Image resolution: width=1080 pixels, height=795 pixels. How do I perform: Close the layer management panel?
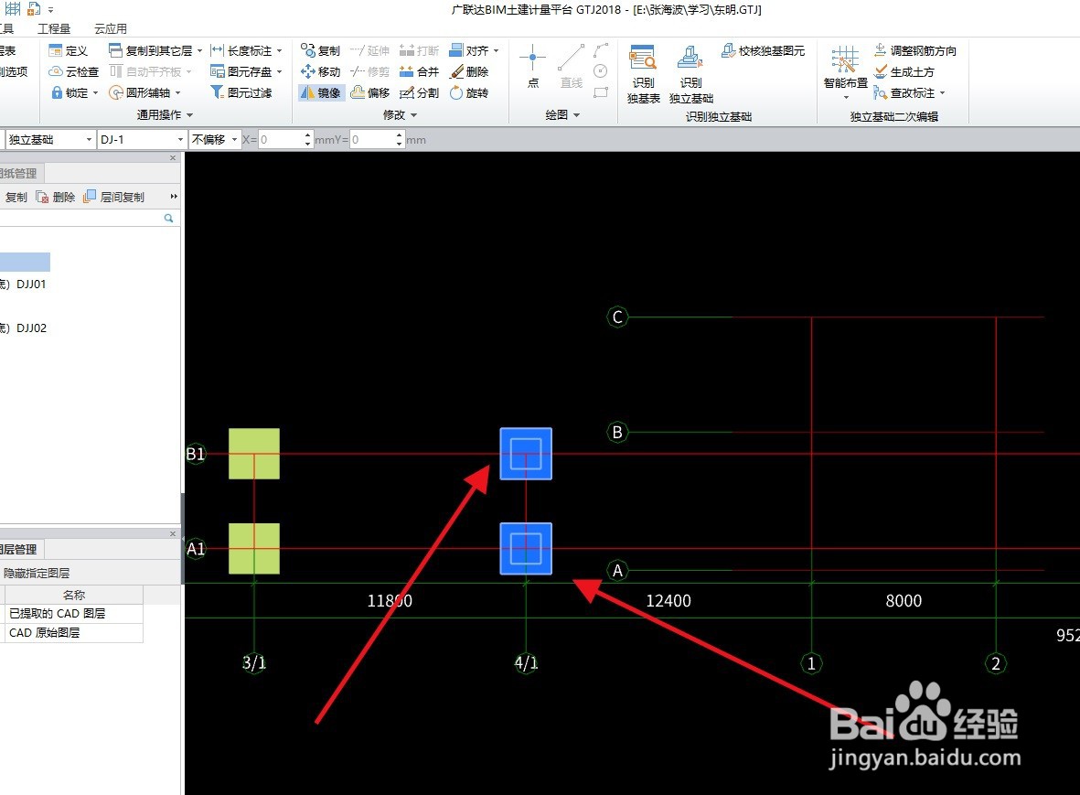[x=173, y=534]
